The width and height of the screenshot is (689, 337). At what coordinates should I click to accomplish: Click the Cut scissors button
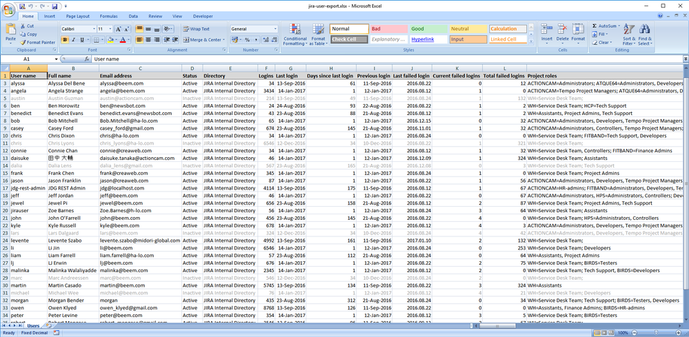[x=26, y=26]
